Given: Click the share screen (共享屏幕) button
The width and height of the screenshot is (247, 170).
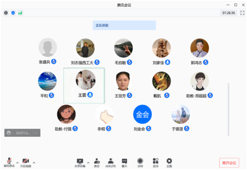Looking at the screenshot, I should (80, 163).
